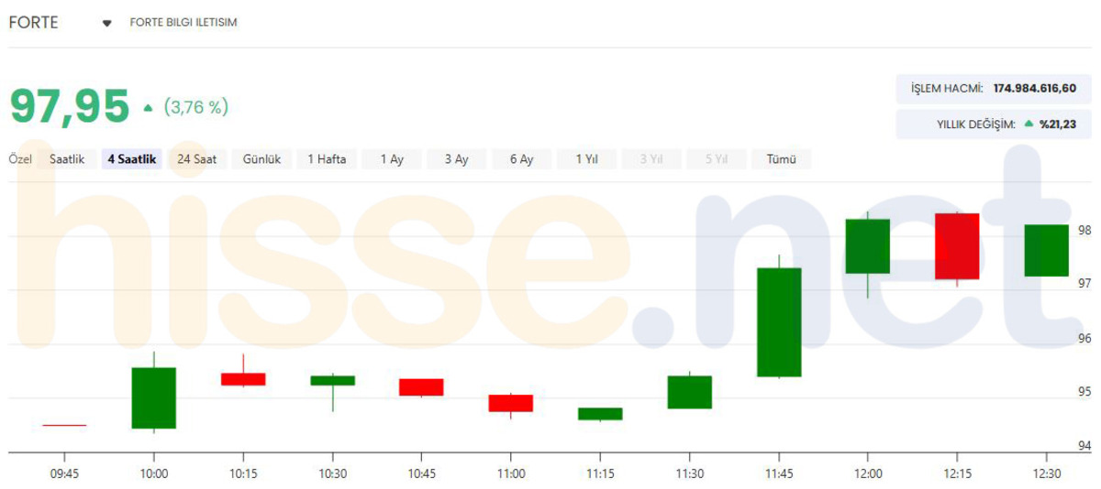This screenshot has height=489, width=1101.
Task: Switch chart to Günlük range
Action: coord(261,159)
